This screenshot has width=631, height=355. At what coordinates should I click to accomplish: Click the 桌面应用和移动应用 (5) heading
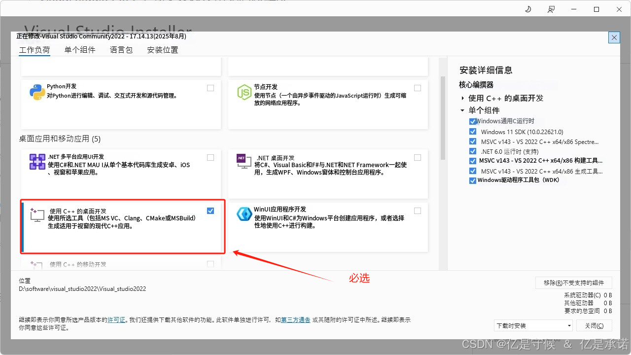[x=60, y=139]
